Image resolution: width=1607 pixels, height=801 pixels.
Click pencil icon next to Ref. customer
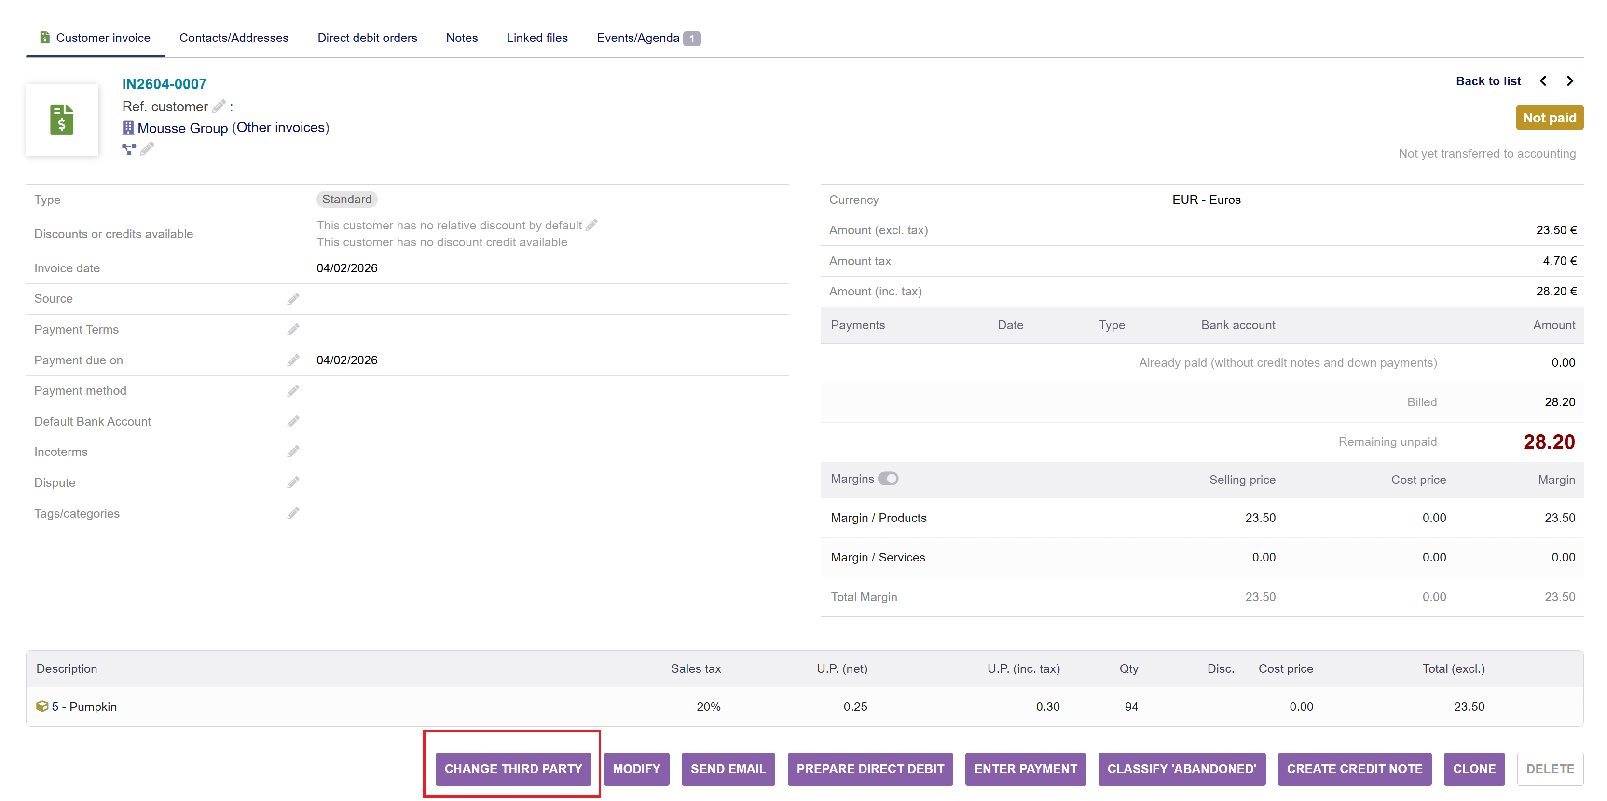coord(219,107)
